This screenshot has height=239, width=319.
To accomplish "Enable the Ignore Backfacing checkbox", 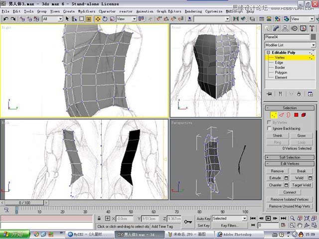I will tap(270, 128).
